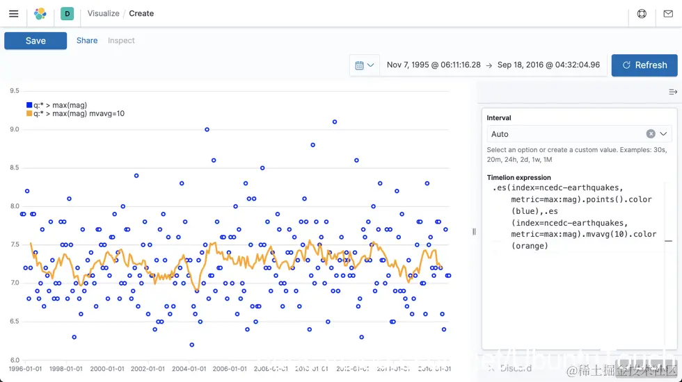
Task: Open the calendar quick date menu
Action: pyautogui.click(x=365, y=65)
